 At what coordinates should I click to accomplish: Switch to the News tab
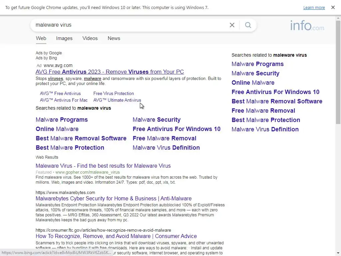tap(114, 38)
